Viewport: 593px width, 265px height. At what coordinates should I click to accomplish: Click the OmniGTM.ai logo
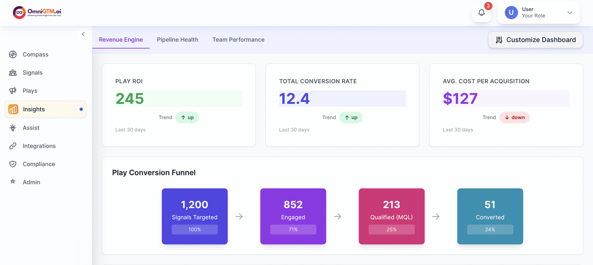point(37,12)
